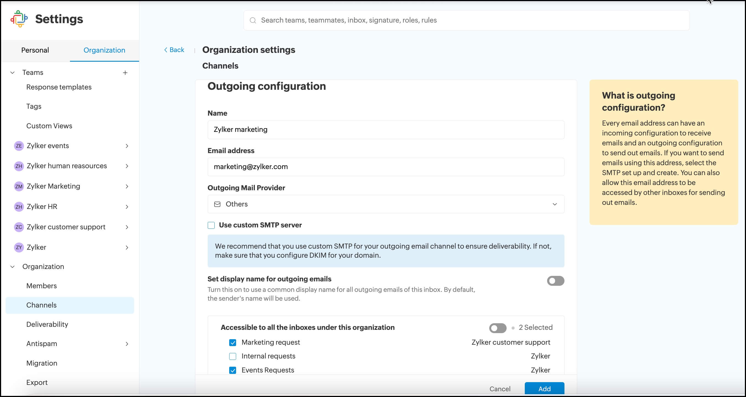Go Back to the previous page
Screen dimensions: 746x397
point(174,50)
